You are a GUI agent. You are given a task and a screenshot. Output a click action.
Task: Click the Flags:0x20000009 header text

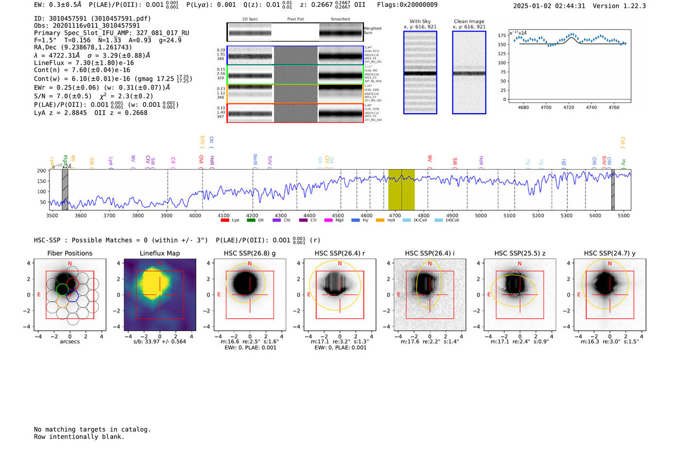point(407,5)
